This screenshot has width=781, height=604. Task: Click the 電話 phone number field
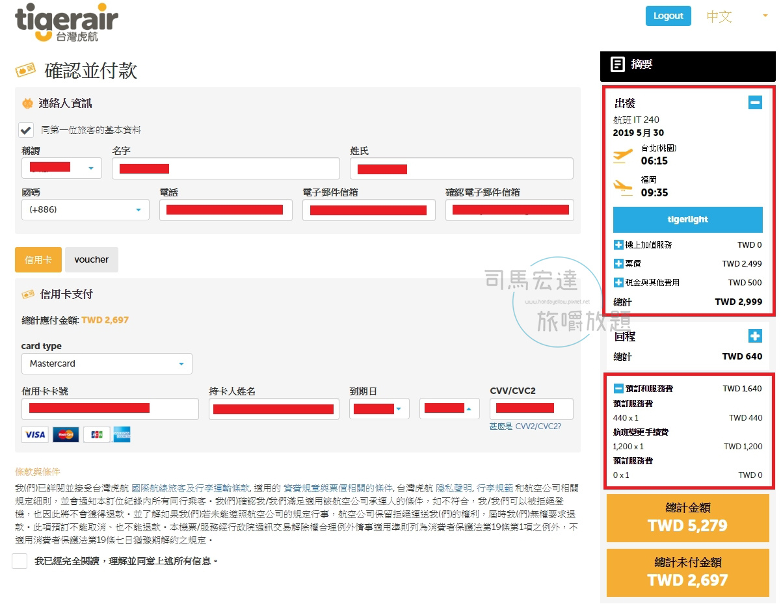[226, 210]
